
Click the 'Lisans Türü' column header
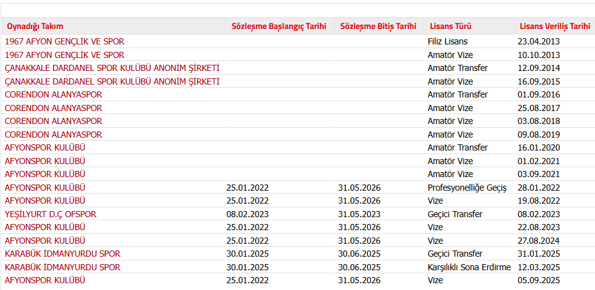click(470, 26)
